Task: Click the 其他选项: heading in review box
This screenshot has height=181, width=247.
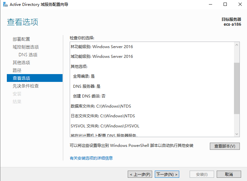Action: pos(79,67)
